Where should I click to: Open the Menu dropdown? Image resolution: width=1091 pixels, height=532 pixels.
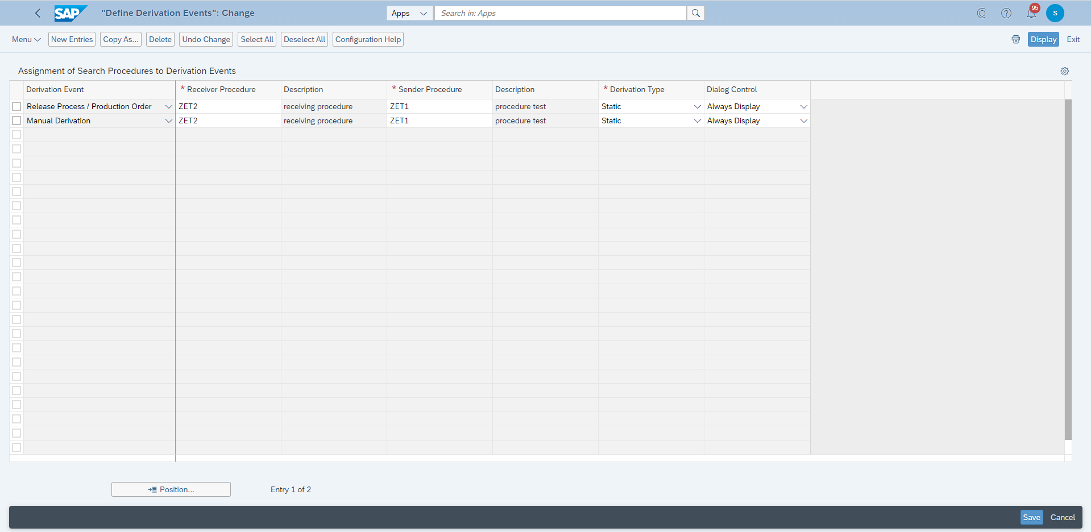(x=26, y=39)
